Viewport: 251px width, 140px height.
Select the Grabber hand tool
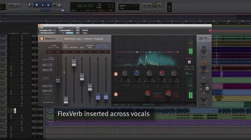point(48,5)
